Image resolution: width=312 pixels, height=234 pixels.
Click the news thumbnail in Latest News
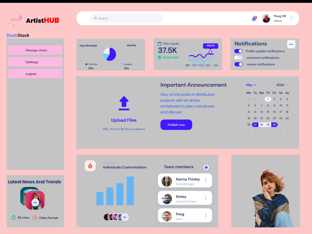point(32,198)
